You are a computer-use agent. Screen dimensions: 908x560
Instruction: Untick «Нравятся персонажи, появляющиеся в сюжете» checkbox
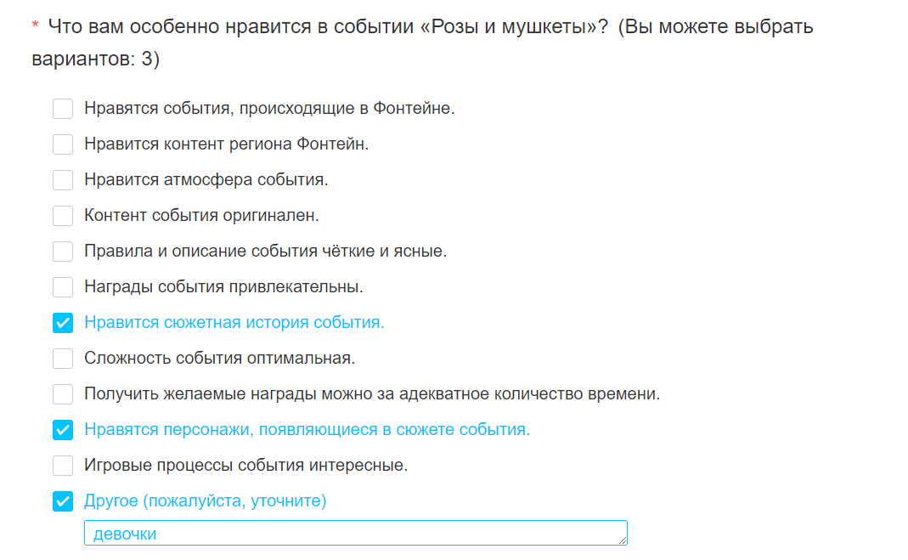tap(63, 430)
